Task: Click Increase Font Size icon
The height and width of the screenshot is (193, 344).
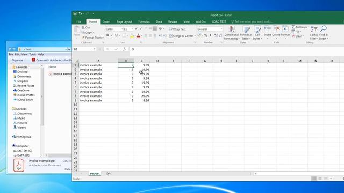Action: [136, 29]
